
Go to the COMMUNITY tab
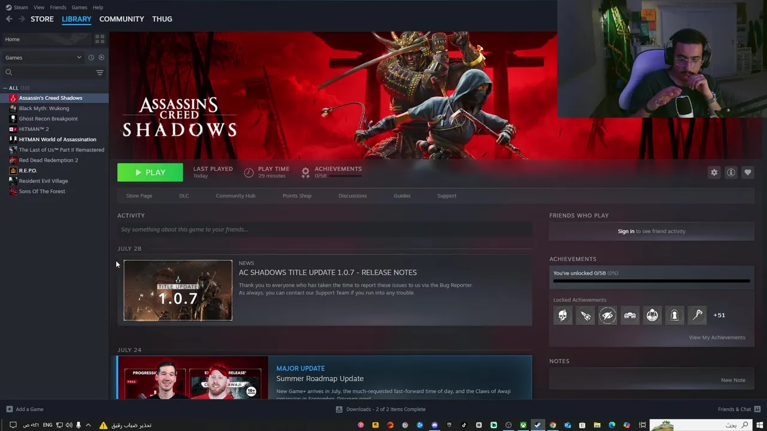coord(122,19)
